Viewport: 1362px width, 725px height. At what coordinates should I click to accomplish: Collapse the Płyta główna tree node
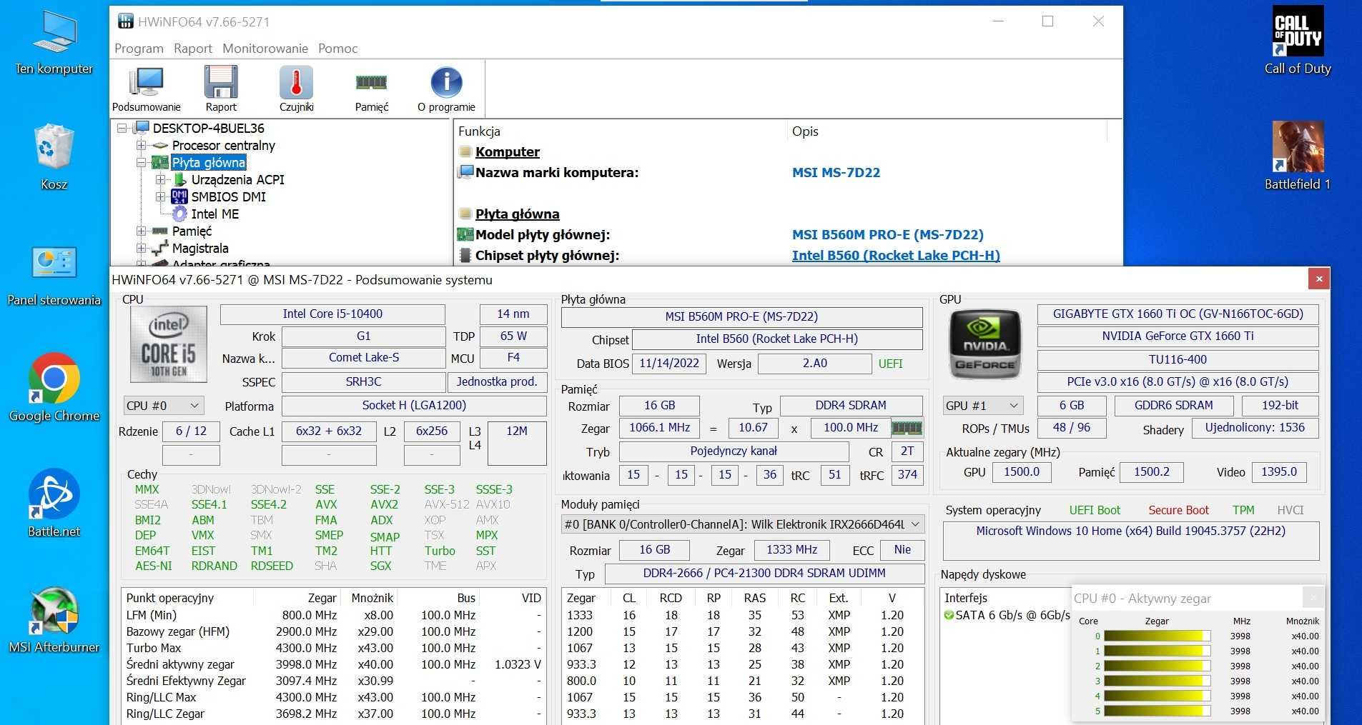(x=142, y=162)
